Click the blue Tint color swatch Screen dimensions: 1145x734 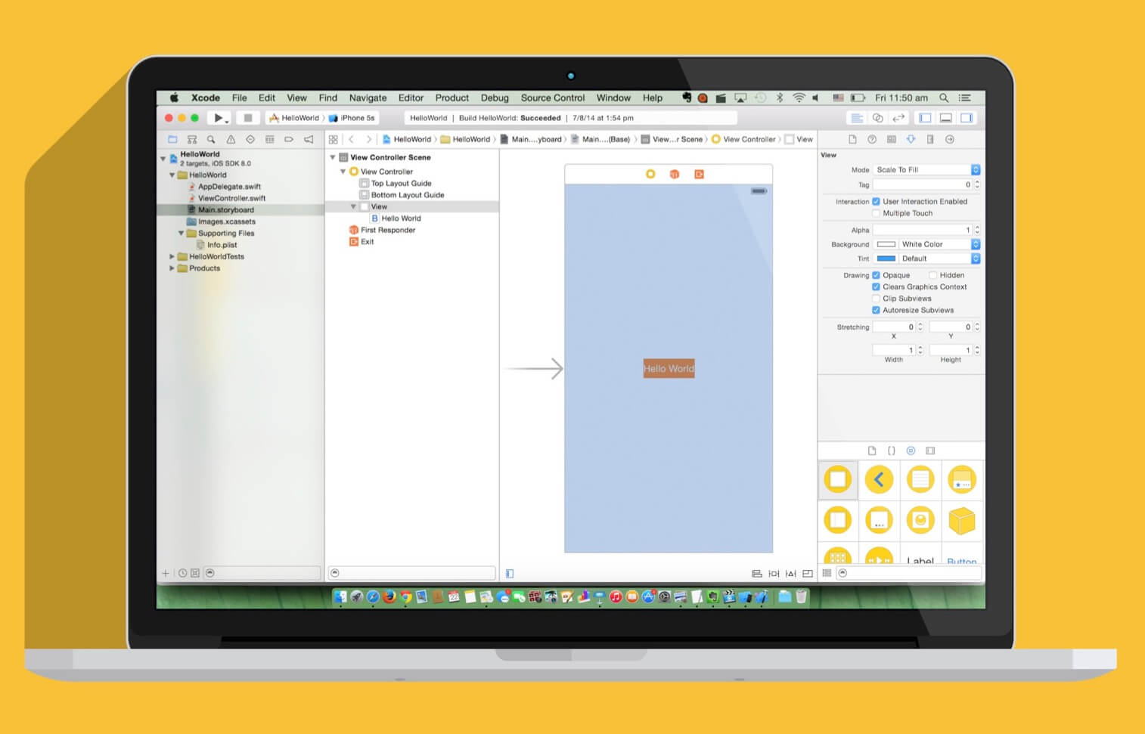click(x=886, y=258)
